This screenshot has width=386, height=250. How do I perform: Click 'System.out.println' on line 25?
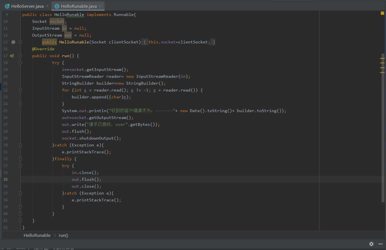coord(84,111)
